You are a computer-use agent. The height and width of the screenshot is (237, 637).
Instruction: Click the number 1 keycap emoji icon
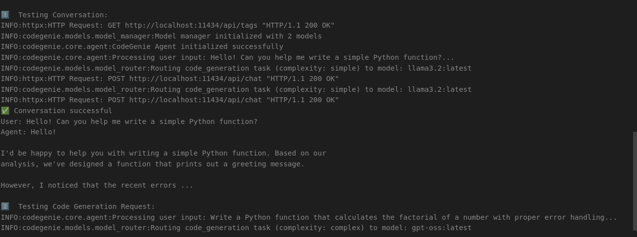point(5,15)
